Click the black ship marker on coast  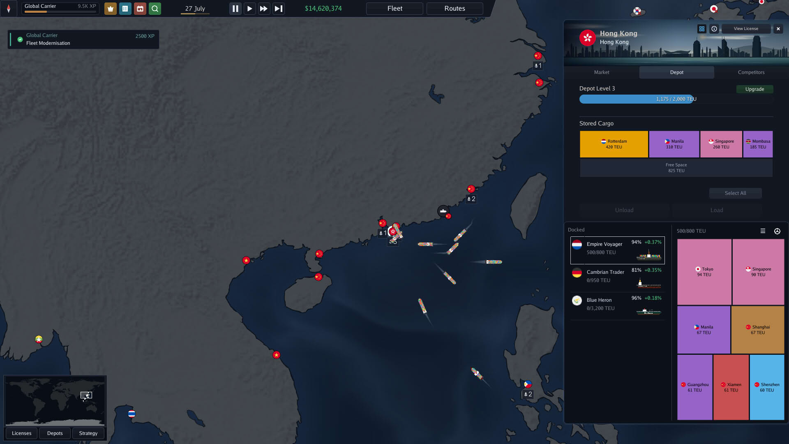pyautogui.click(x=443, y=211)
